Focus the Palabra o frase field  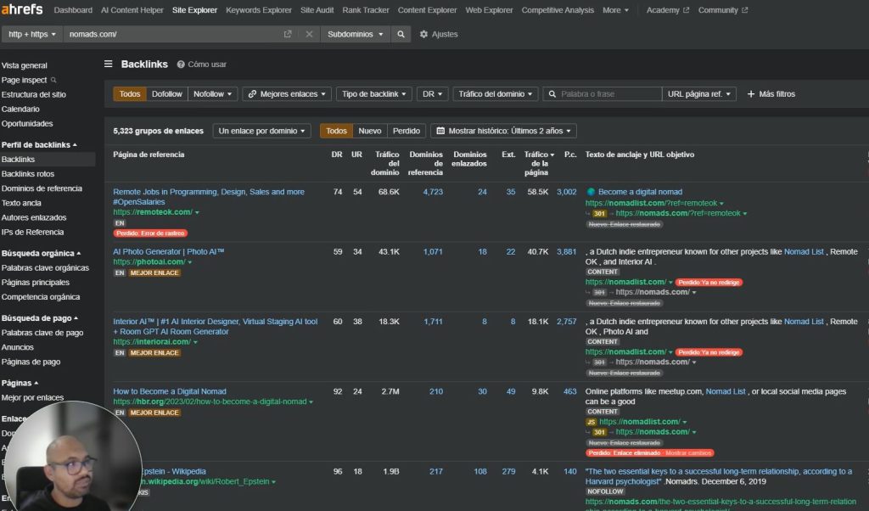[603, 94]
